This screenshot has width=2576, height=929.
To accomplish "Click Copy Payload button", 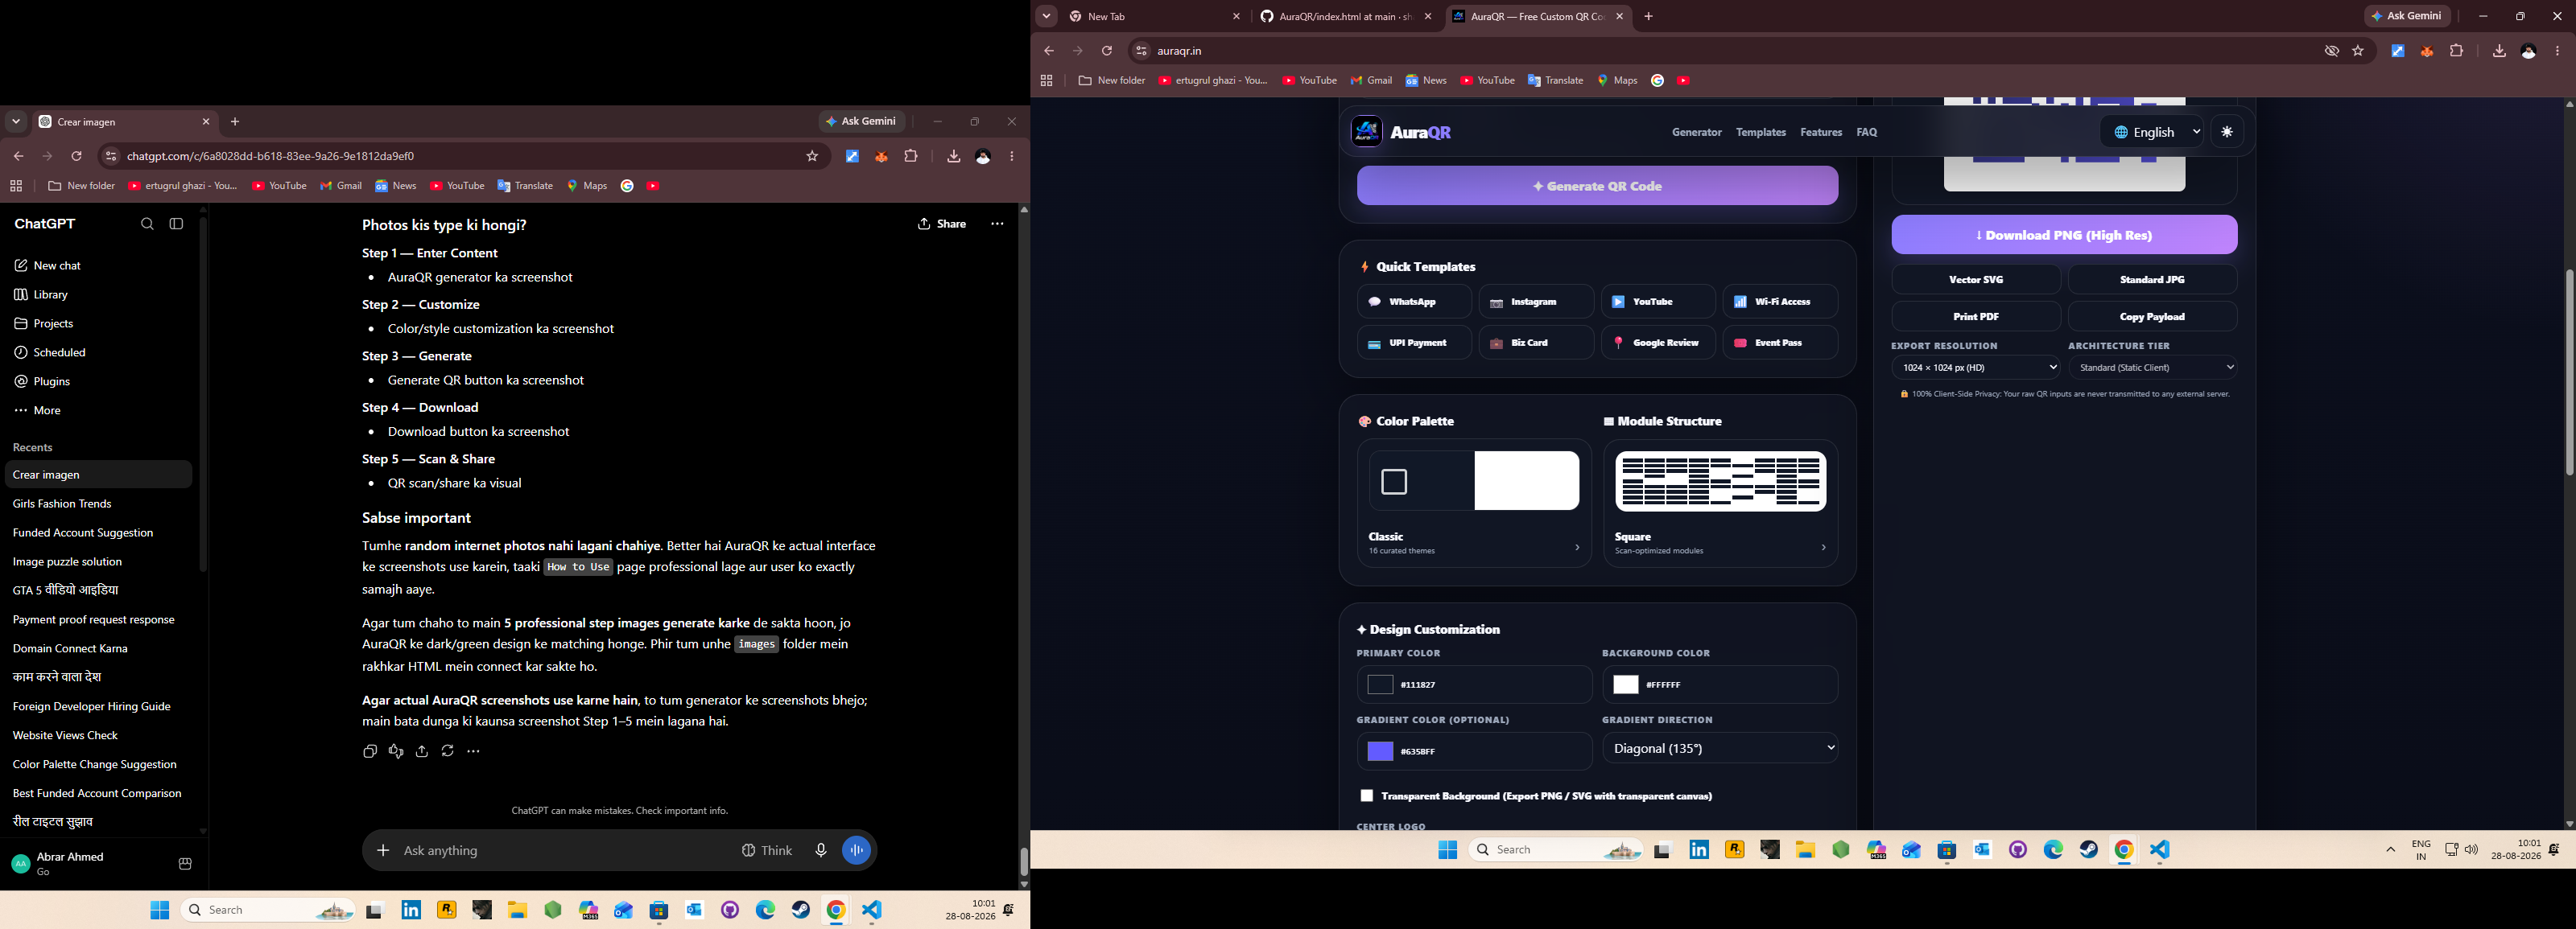I will tap(2153, 317).
